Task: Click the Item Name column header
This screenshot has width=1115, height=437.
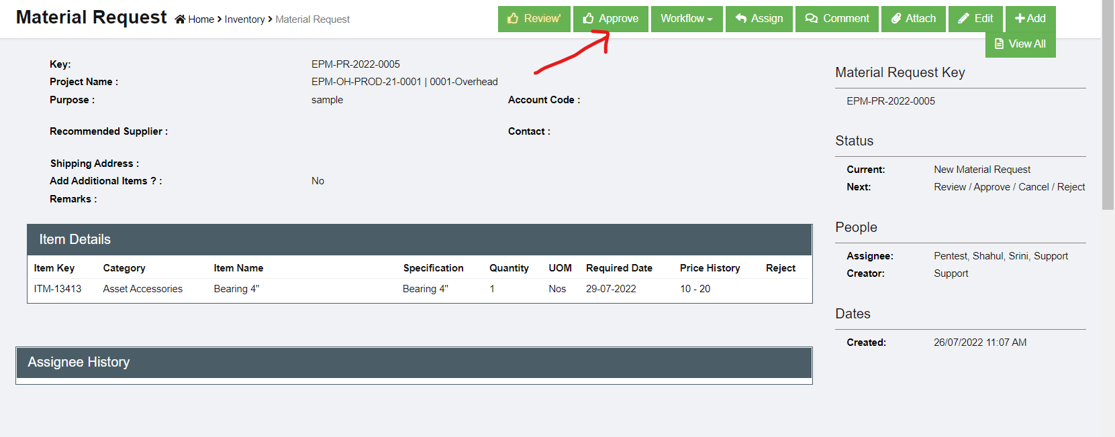Action: point(238,268)
